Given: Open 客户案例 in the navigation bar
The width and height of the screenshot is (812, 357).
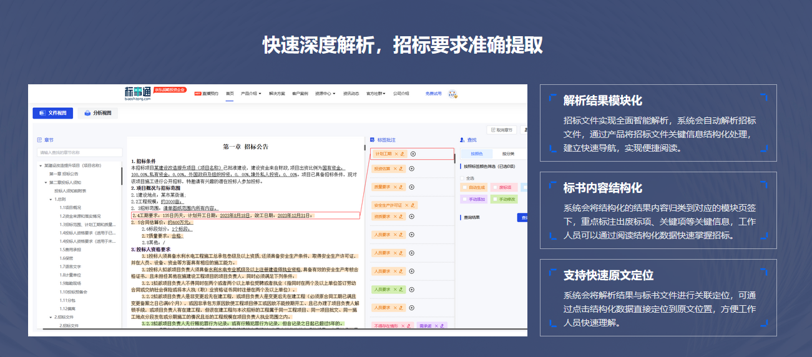Looking at the screenshot, I should point(300,94).
